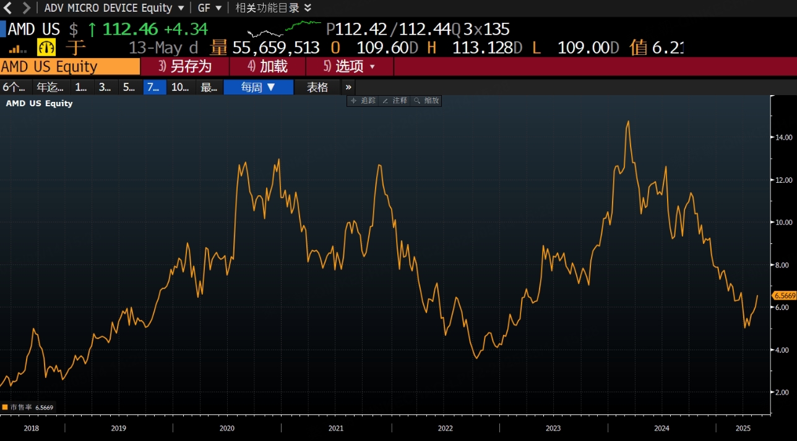Click the AMD US ticker text

pos(34,29)
